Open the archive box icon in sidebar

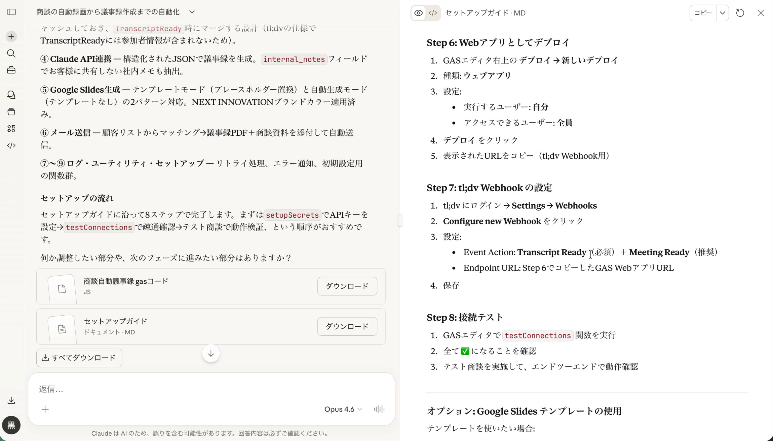coord(11,112)
